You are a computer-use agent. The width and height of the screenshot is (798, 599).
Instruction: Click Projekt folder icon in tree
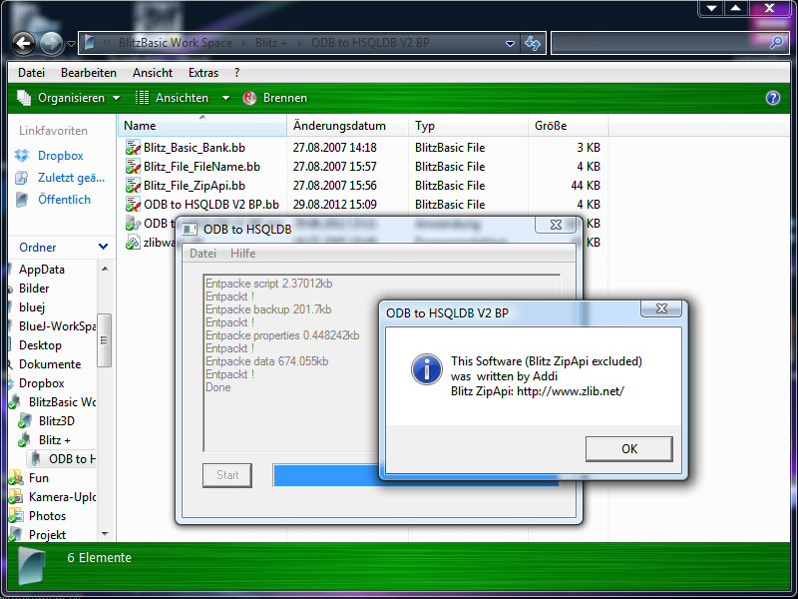tap(15, 535)
